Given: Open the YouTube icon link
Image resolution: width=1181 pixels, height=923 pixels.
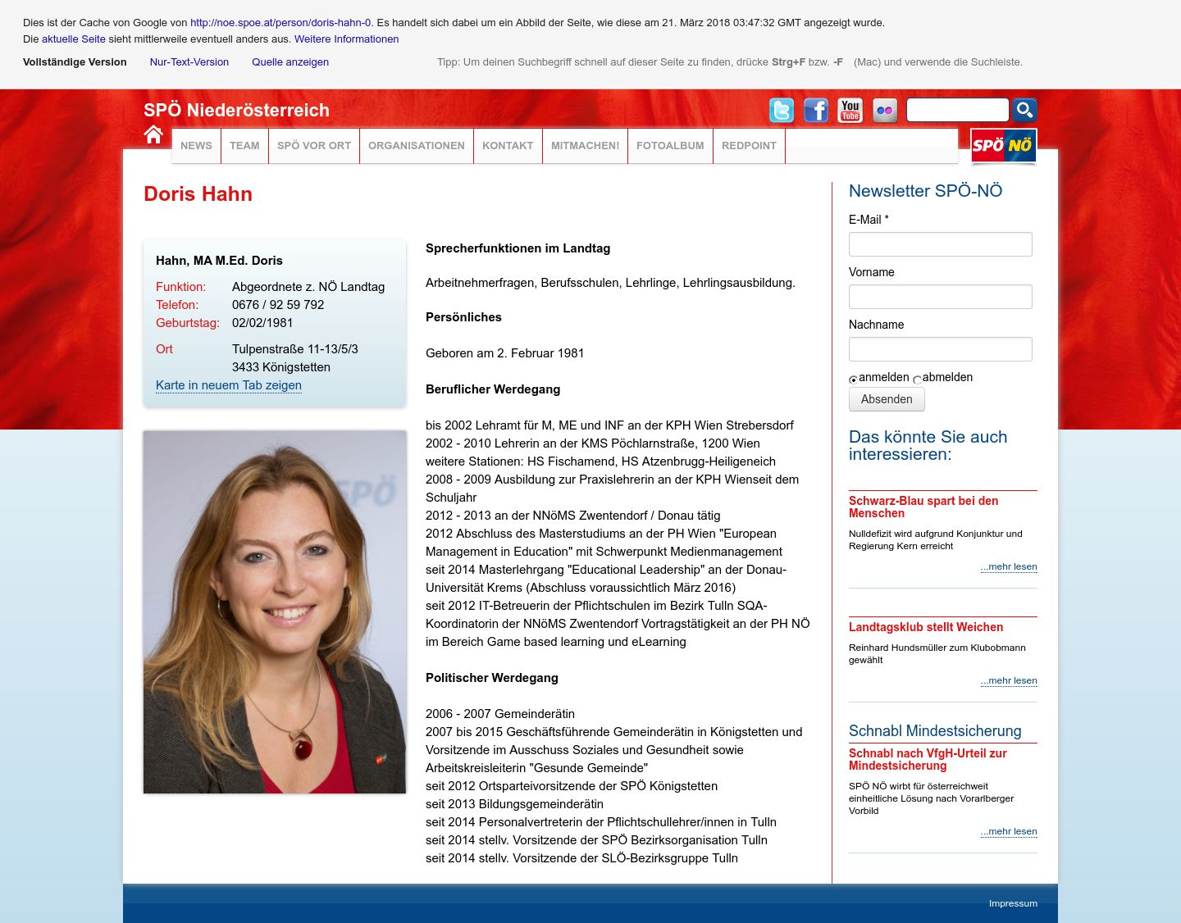Looking at the screenshot, I should pyautogui.click(x=850, y=110).
